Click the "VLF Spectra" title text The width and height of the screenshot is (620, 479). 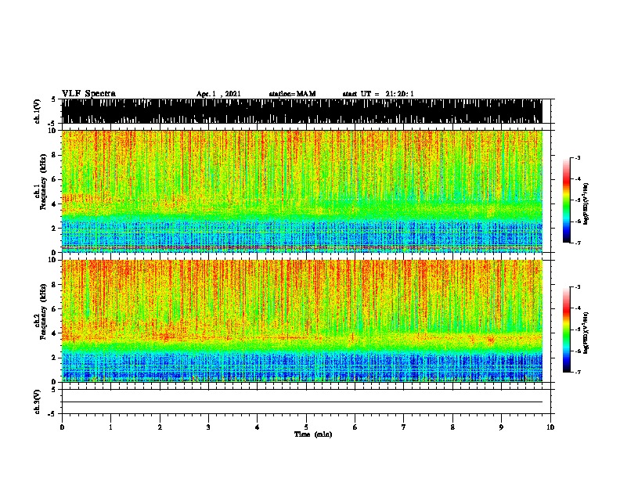88,94
